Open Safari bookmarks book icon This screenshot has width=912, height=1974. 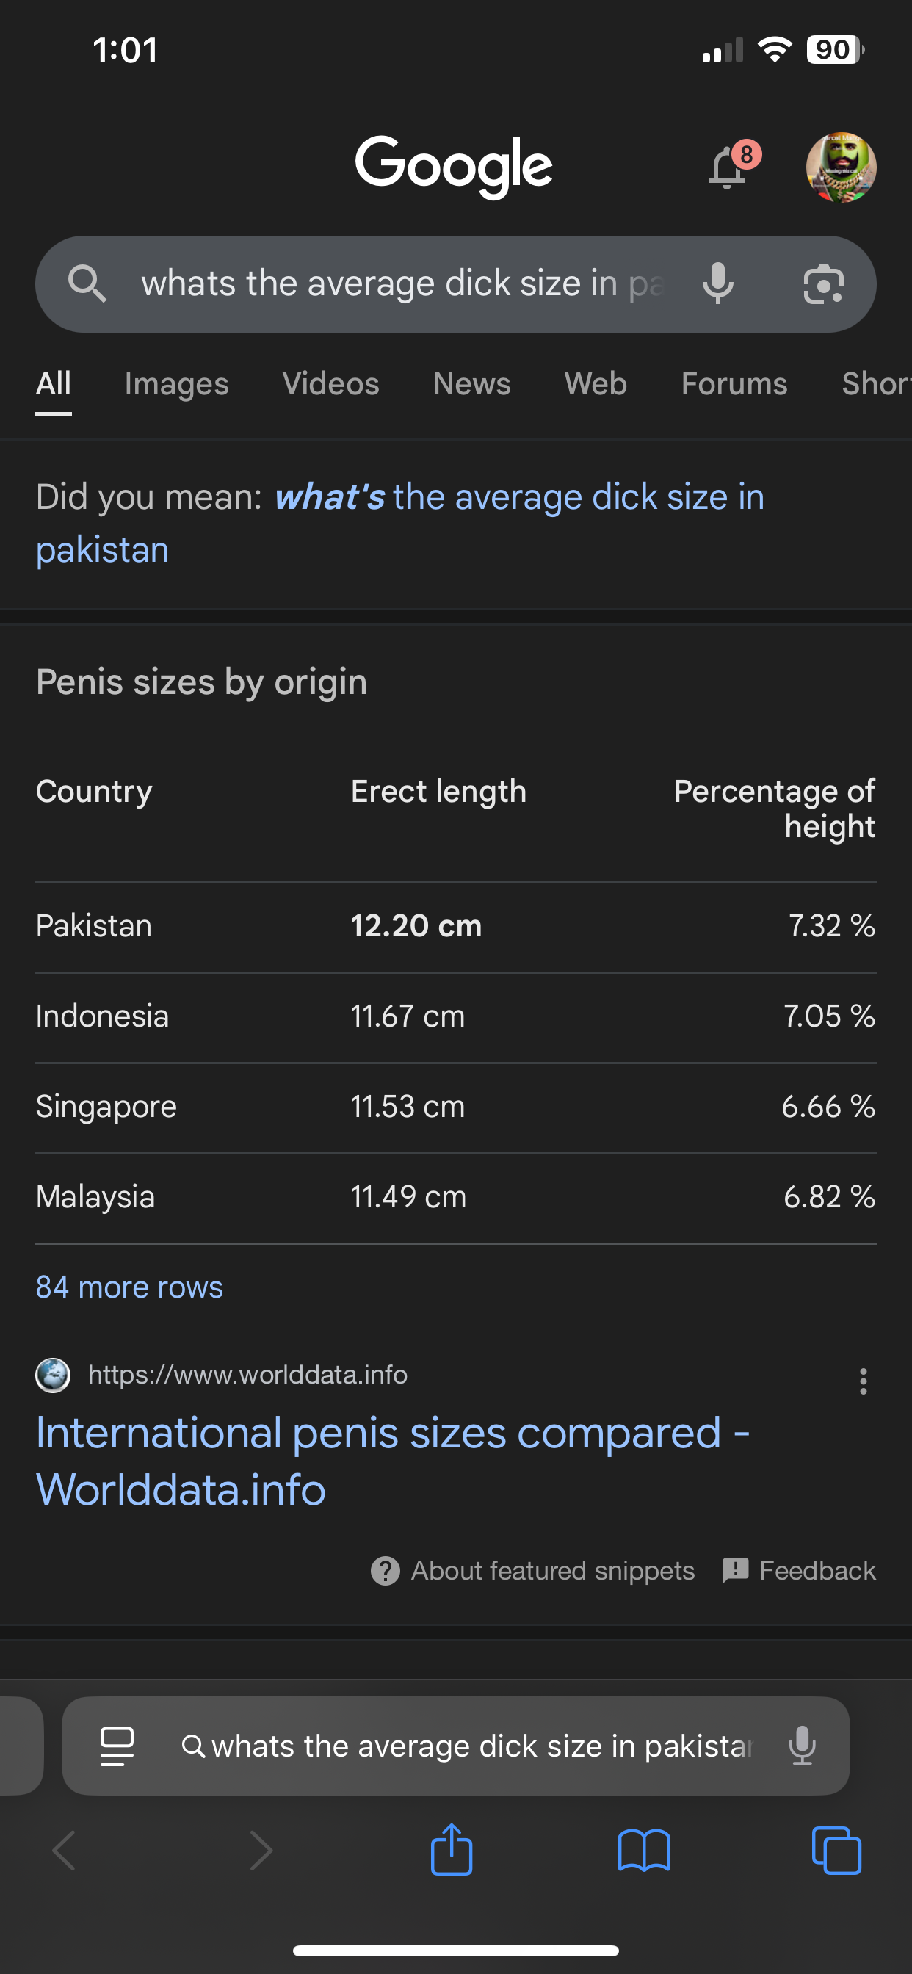(644, 1851)
